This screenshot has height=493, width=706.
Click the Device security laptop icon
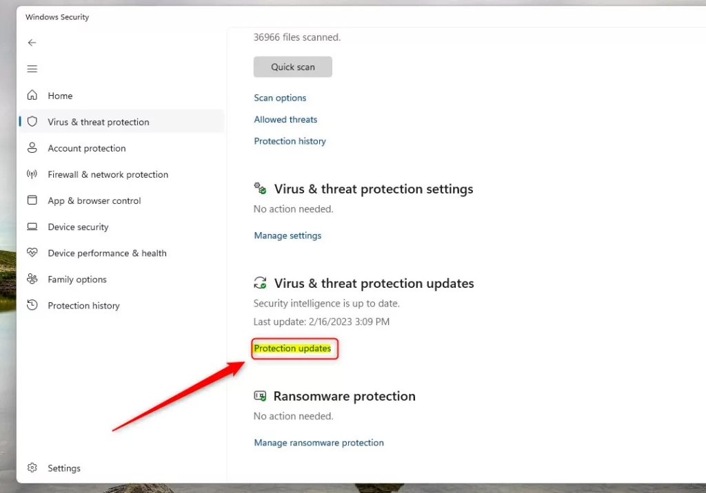[x=32, y=227]
